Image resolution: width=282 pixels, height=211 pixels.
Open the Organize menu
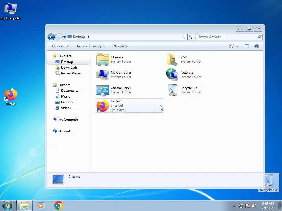(60, 46)
